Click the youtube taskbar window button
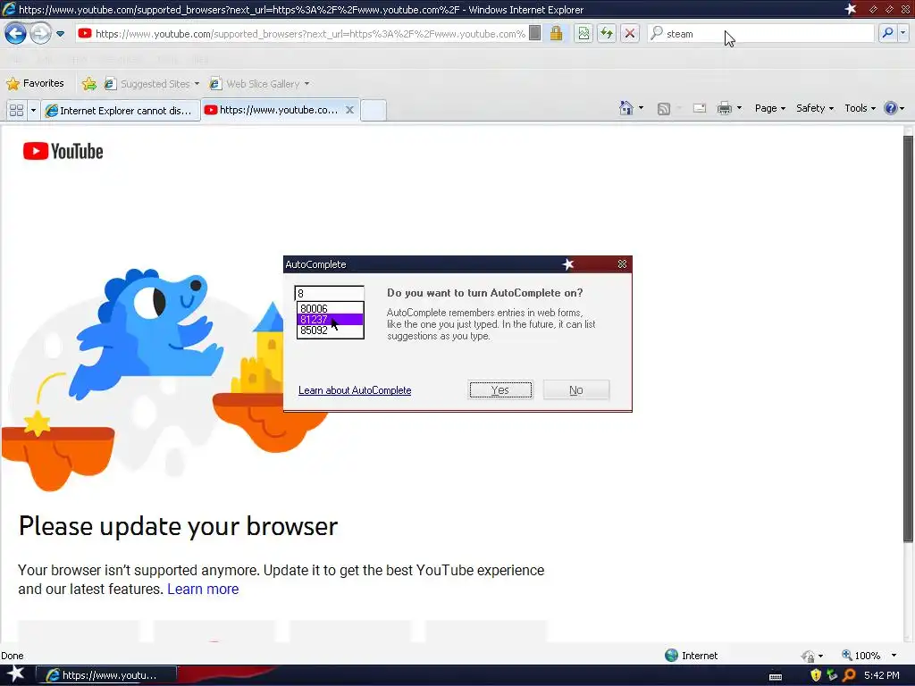This screenshot has height=686, width=915. pos(105,675)
